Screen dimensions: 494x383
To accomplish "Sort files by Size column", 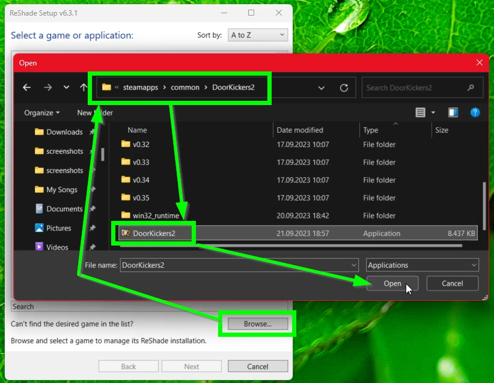I will pos(441,130).
